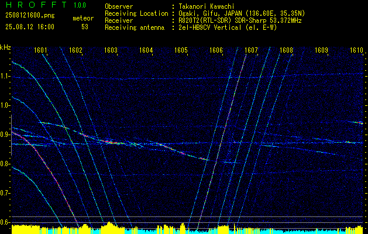Click the 0.9 kHz axis label
368x234 pixels.
click(5, 135)
